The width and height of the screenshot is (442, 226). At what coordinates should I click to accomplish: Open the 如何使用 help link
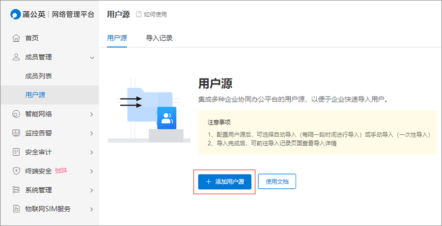point(155,15)
